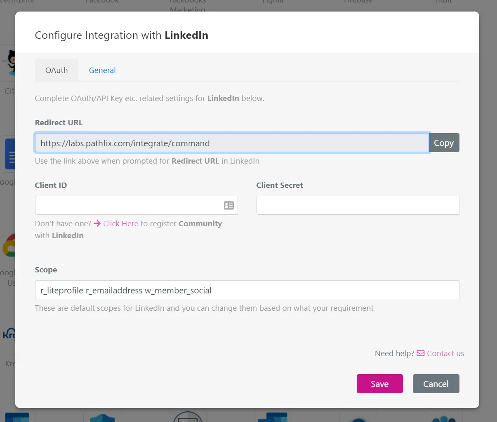Switch to the OAuth tab

tap(57, 70)
